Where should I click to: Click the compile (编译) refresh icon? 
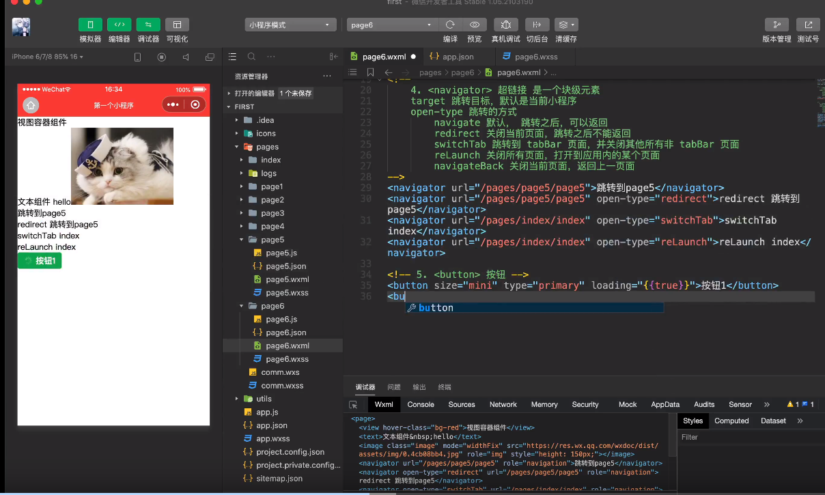450,25
